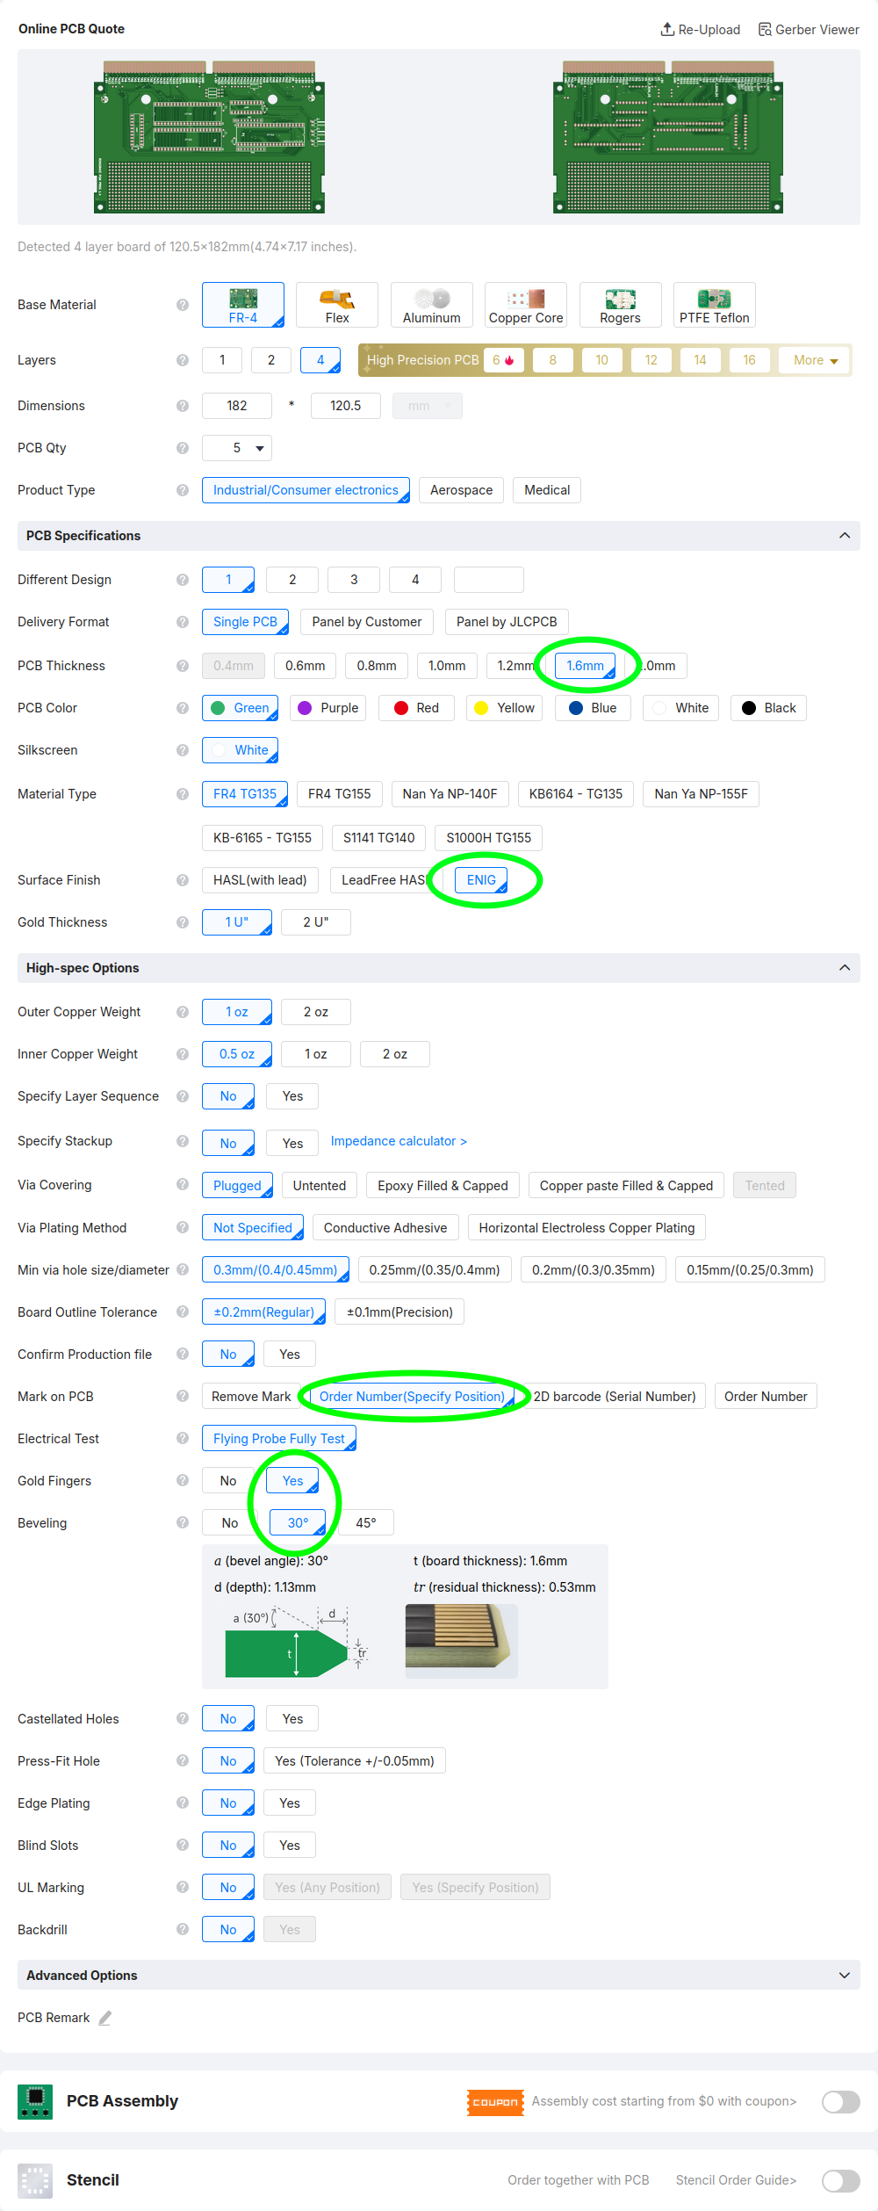Set Gold Fingers to No
This screenshot has width=878, height=2211.
[228, 1481]
